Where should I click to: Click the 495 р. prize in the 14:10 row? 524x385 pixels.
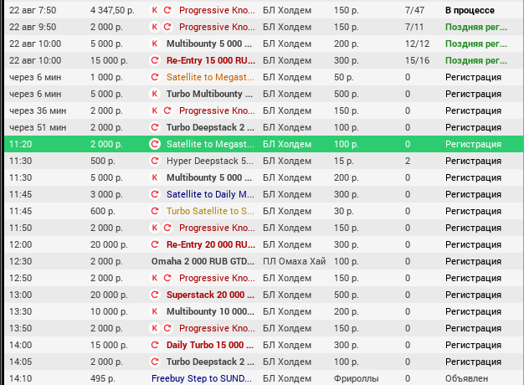(103, 378)
